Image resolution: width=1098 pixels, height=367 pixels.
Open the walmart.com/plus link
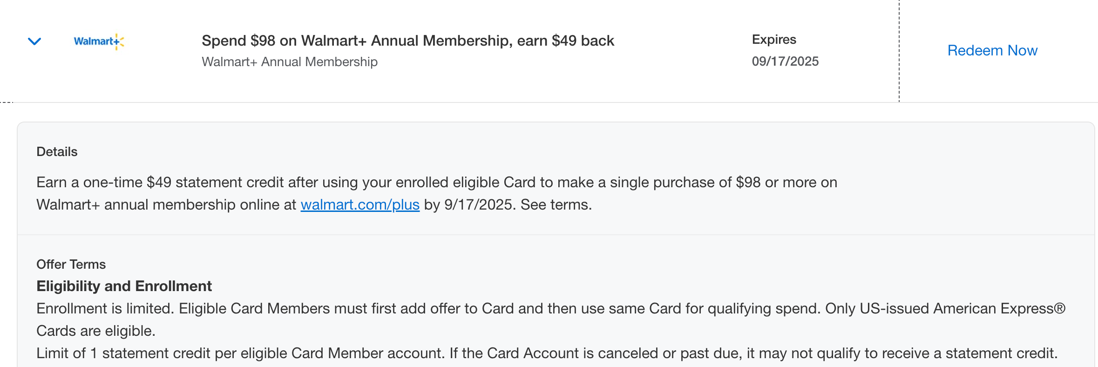pyautogui.click(x=360, y=204)
